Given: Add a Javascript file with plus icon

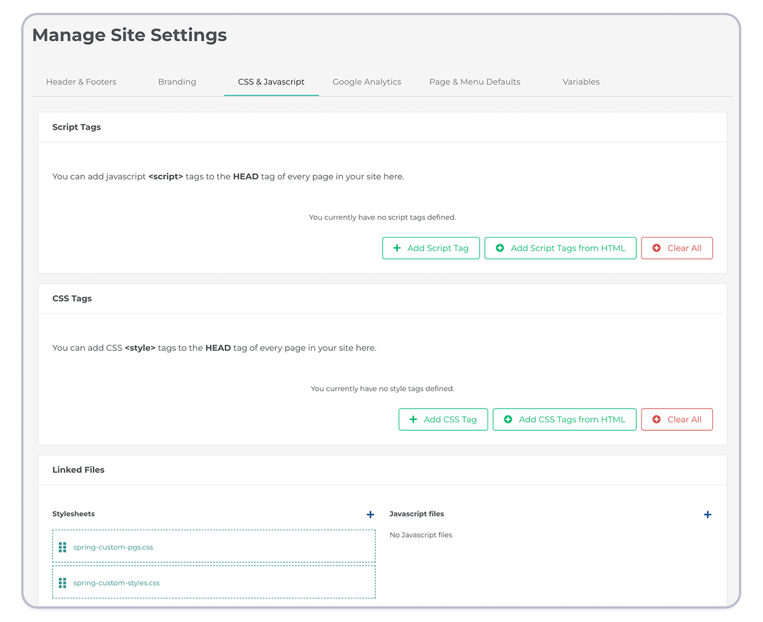Looking at the screenshot, I should point(708,515).
